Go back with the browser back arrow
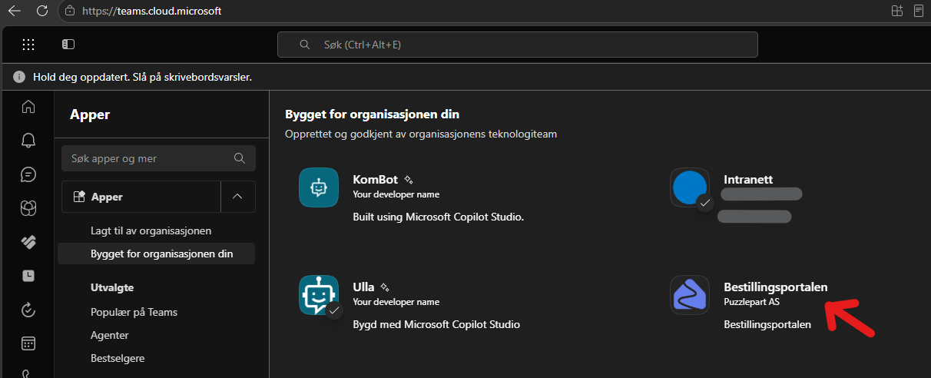The image size is (931, 378). tap(14, 11)
